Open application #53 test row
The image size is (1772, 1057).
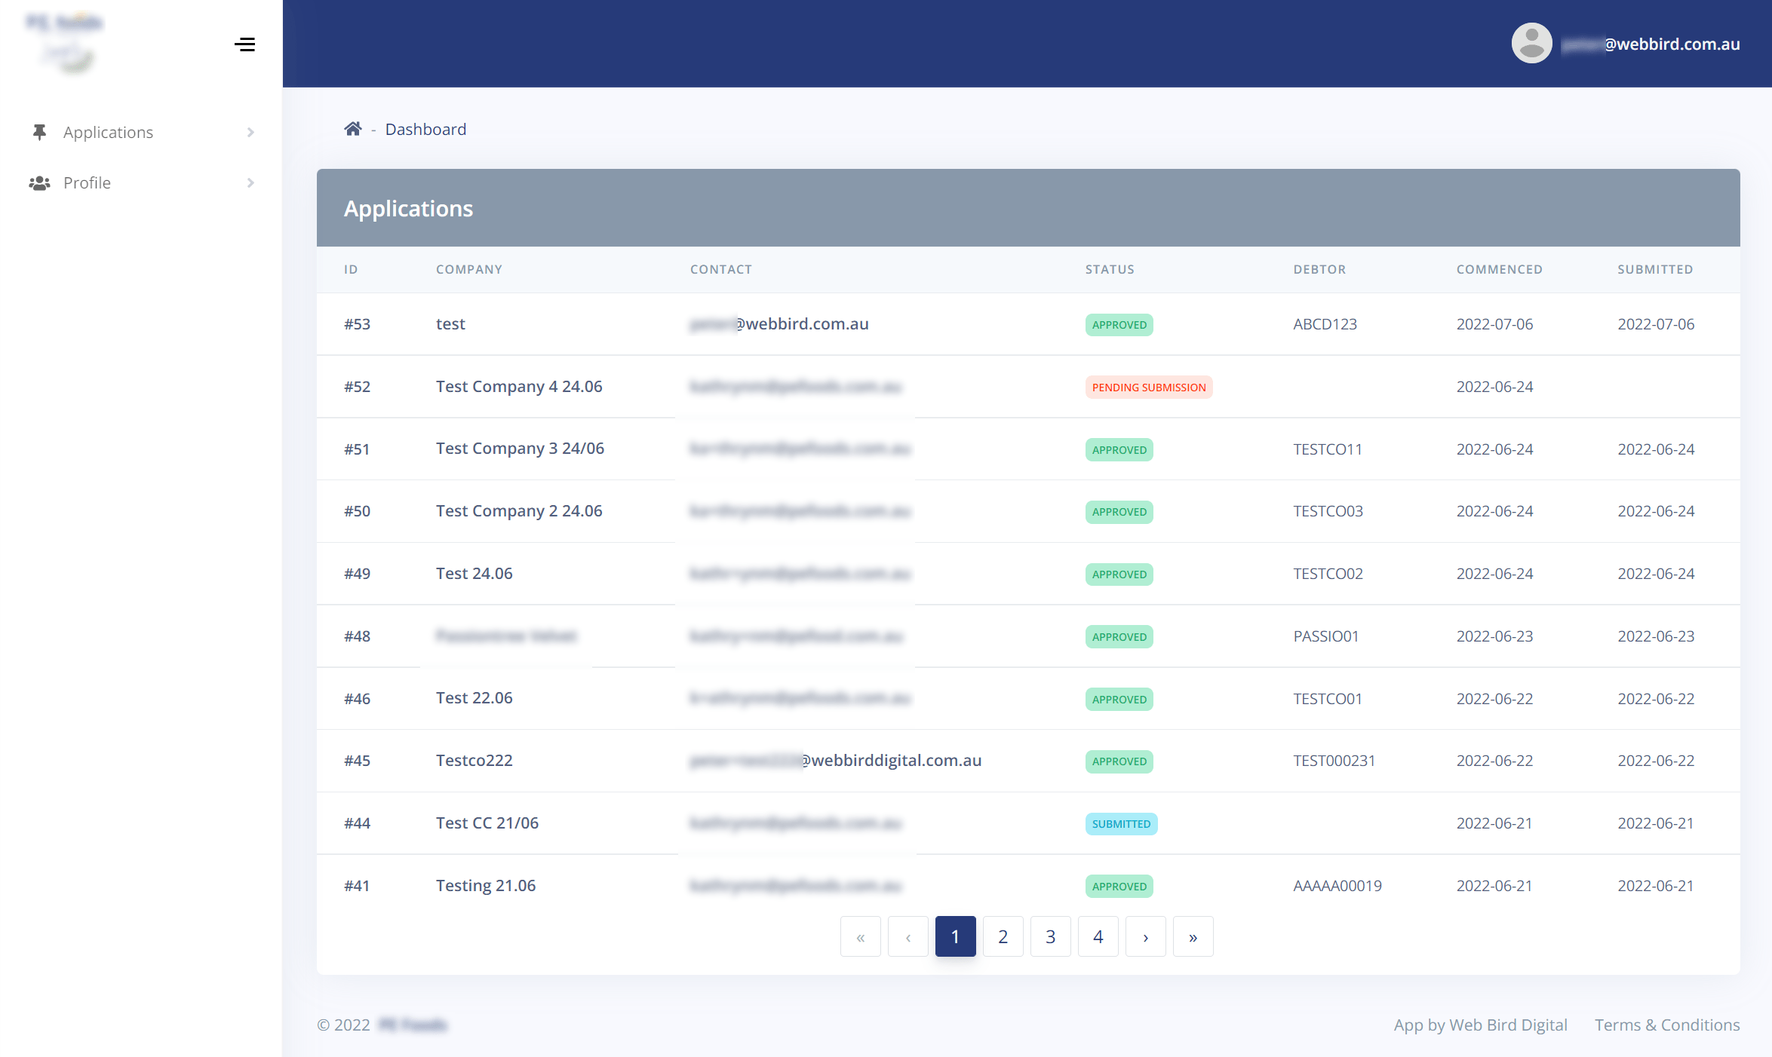[1028, 324]
